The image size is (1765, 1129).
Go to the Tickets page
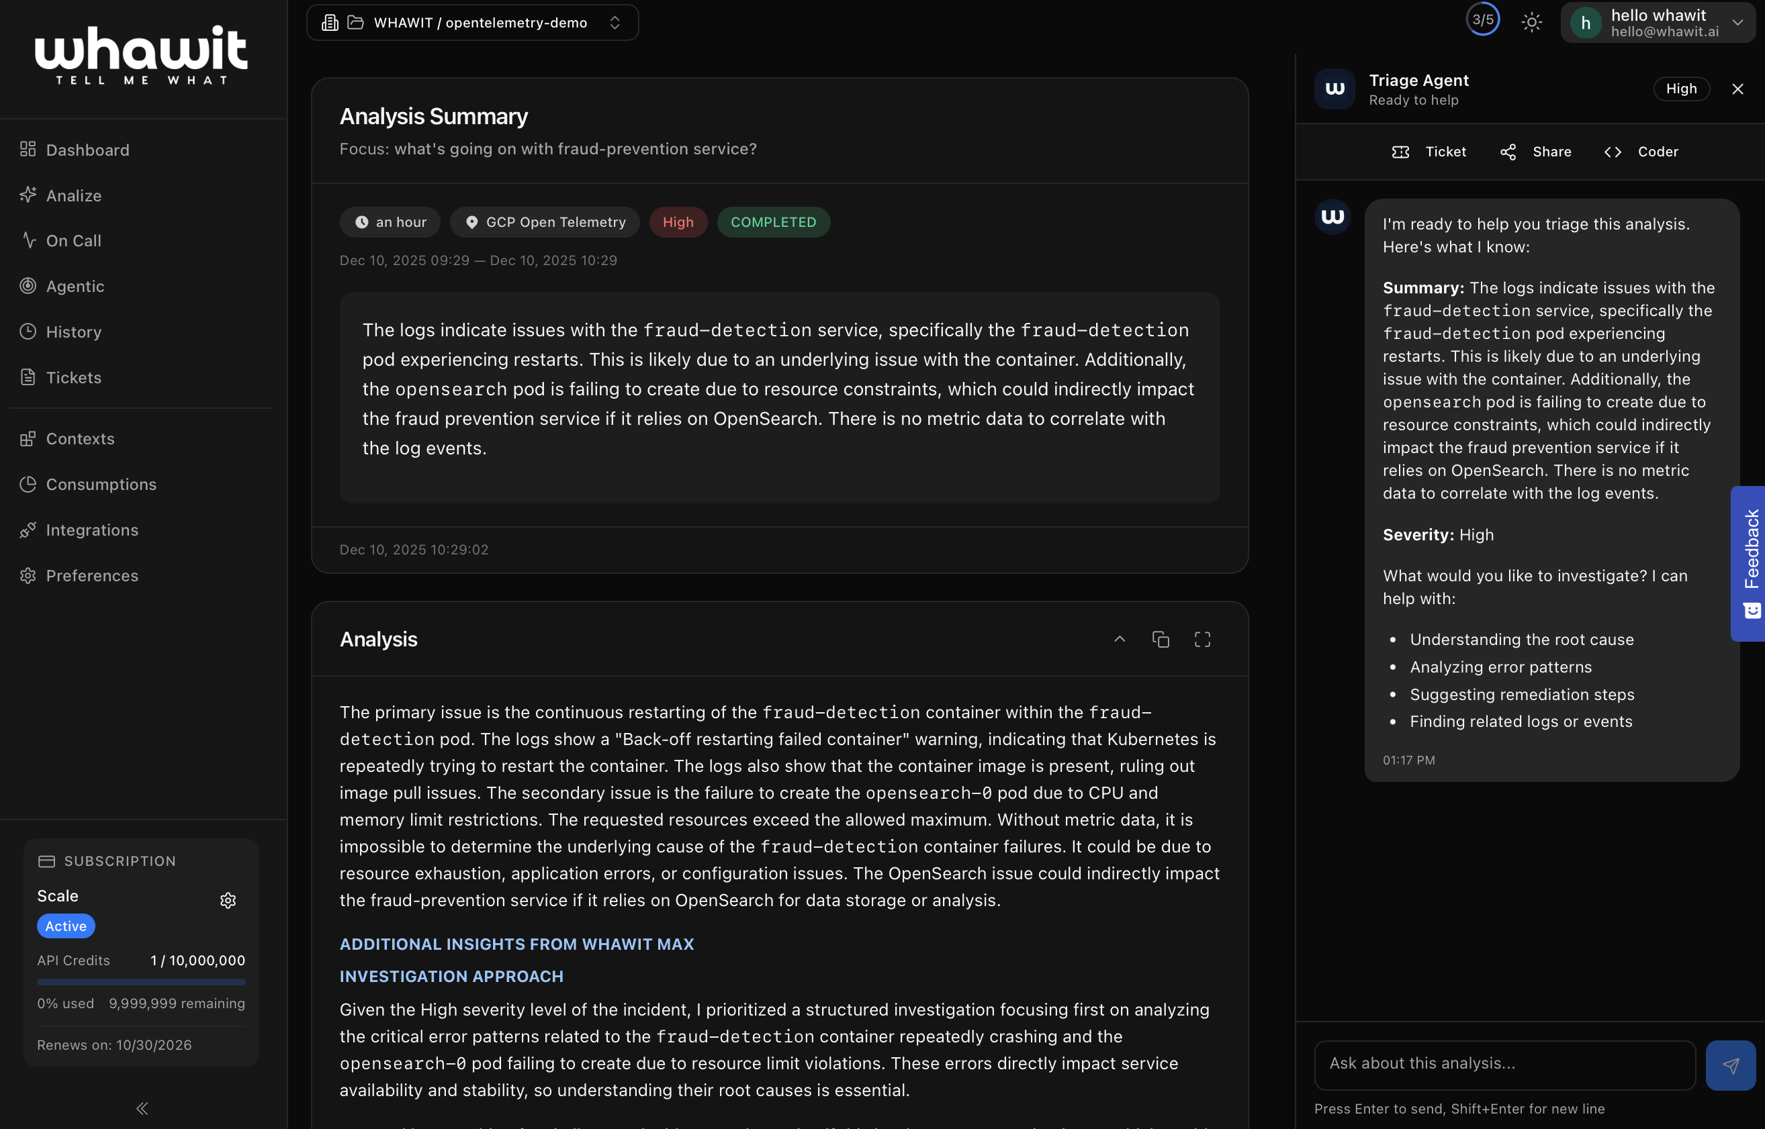(73, 377)
